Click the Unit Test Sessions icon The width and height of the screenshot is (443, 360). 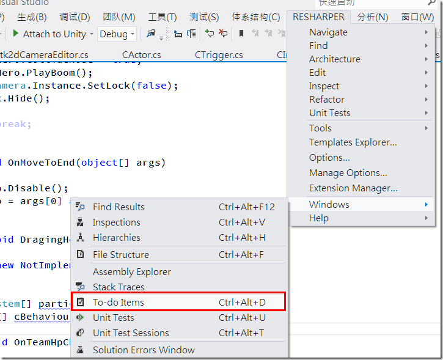(x=80, y=332)
